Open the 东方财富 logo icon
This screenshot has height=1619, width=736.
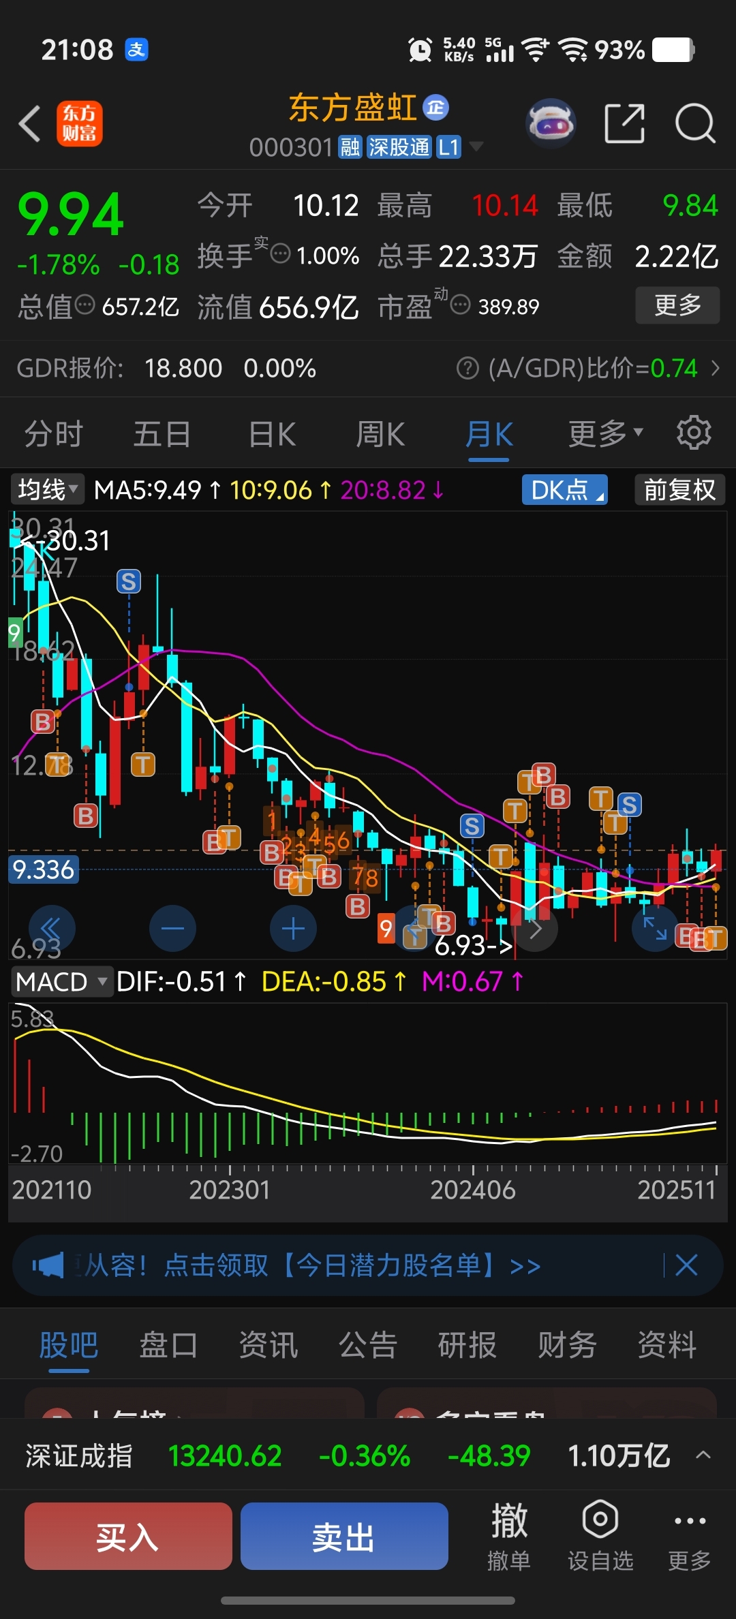coord(80,124)
